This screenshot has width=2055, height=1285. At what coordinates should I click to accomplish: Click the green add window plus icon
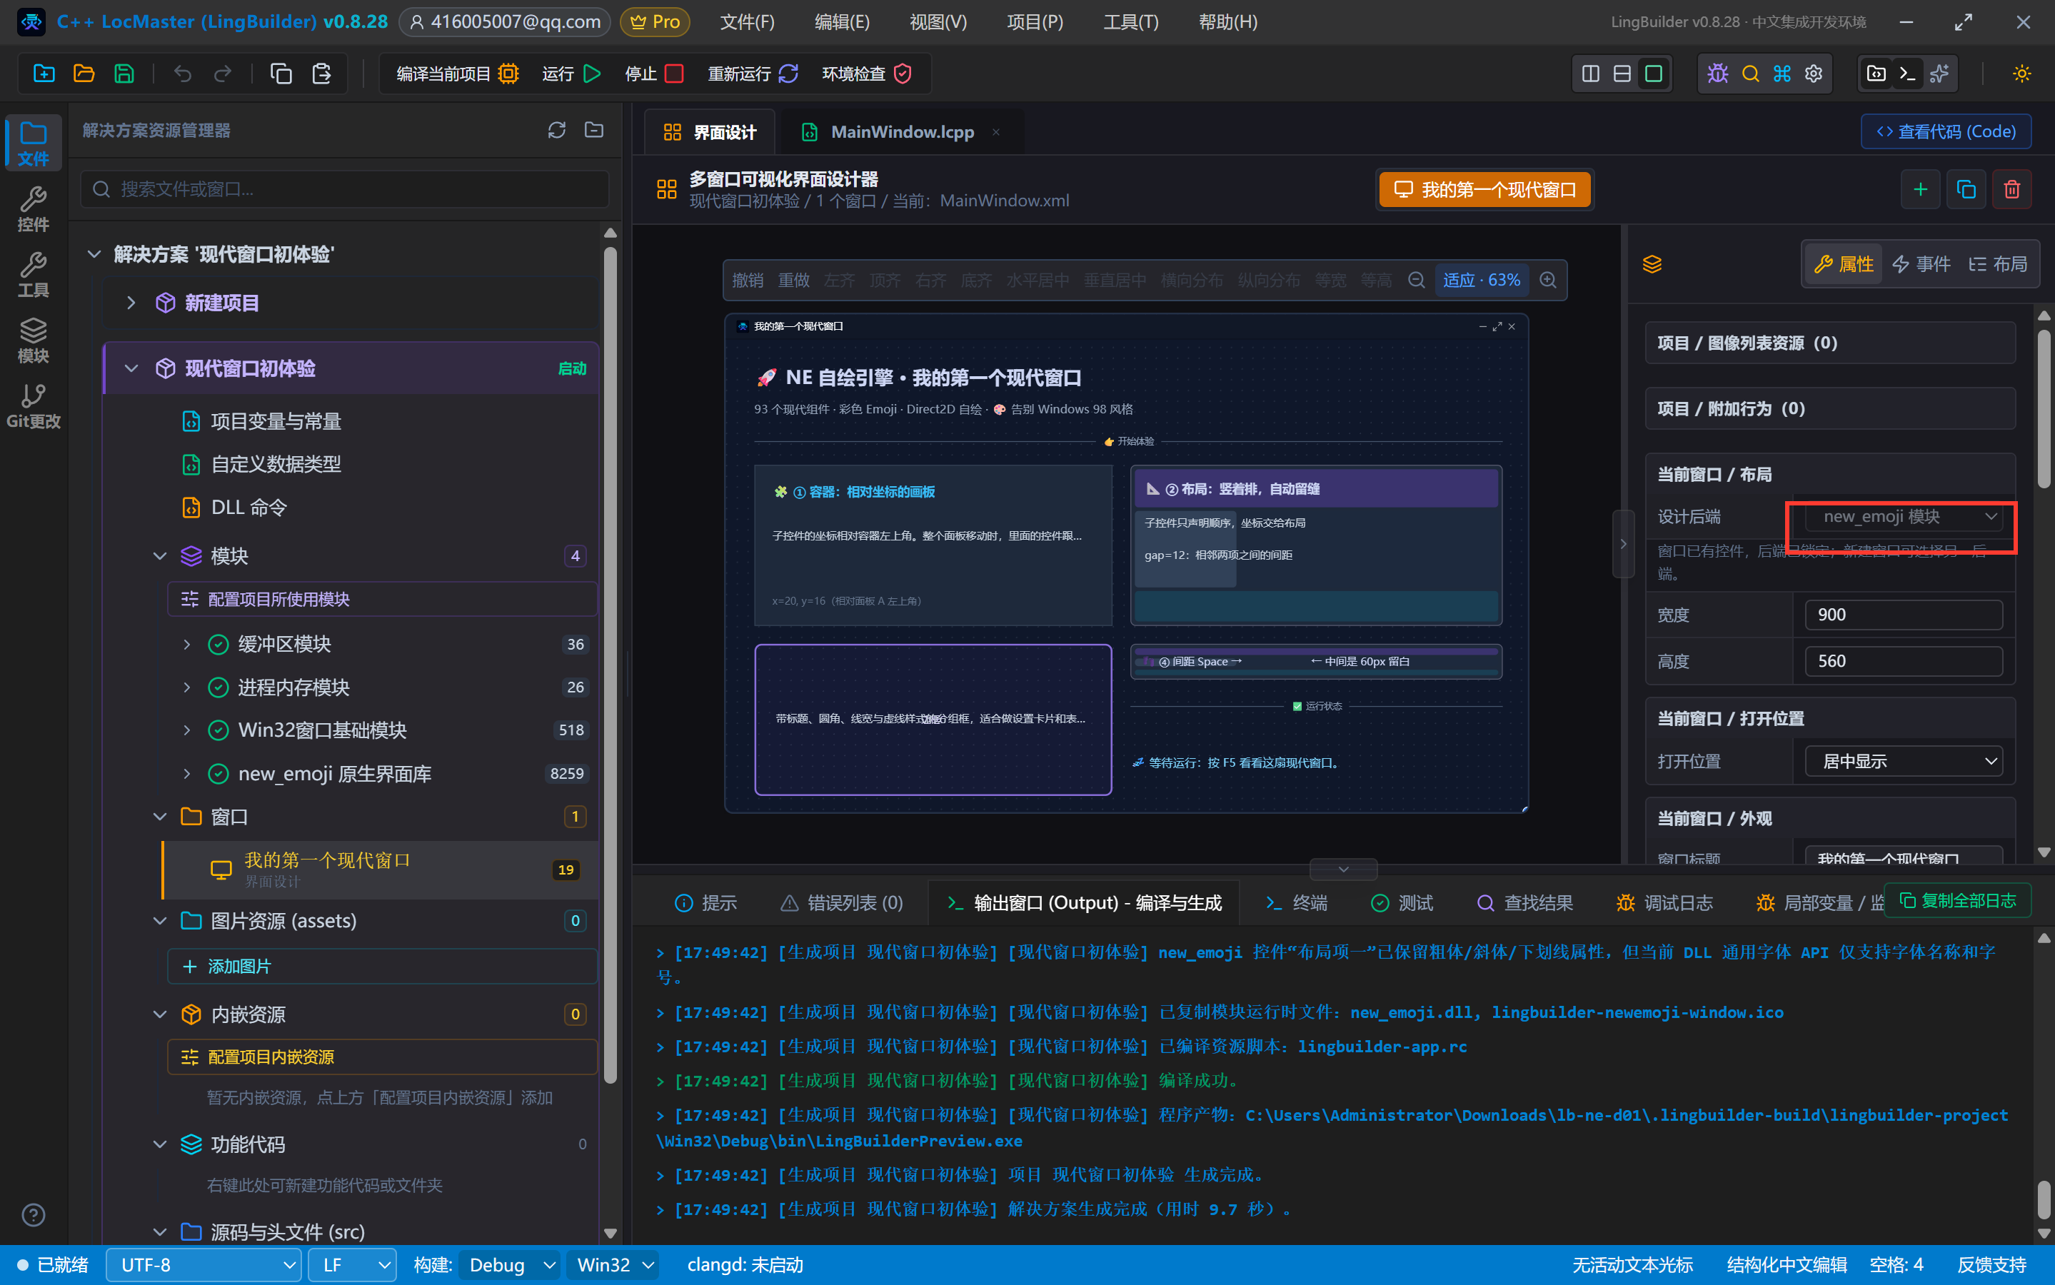(x=1920, y=188)
